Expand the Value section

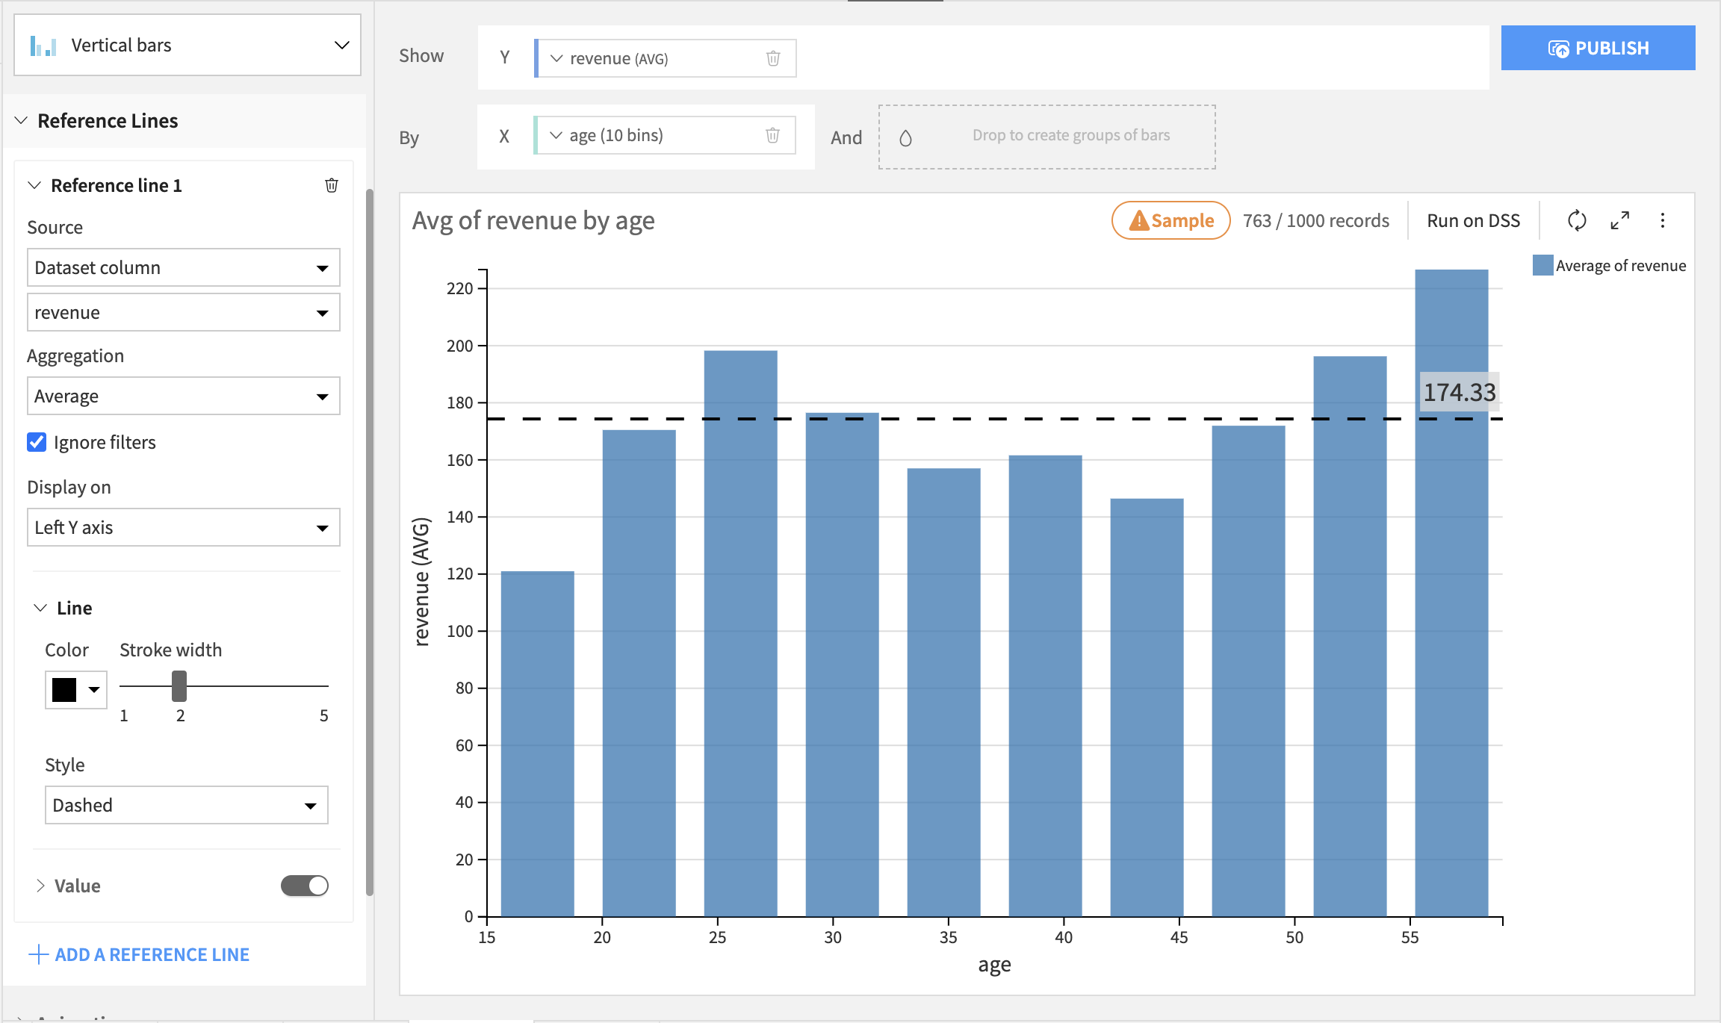[x=40, y=886]
